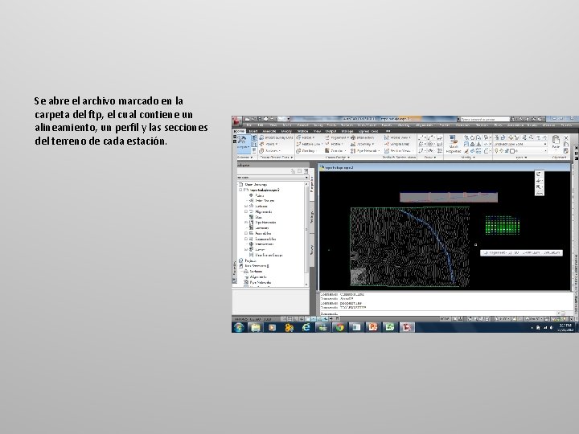579x434 pixels.
Task: Toggle snap mode in status bar
Action: [x=285, y=319]
